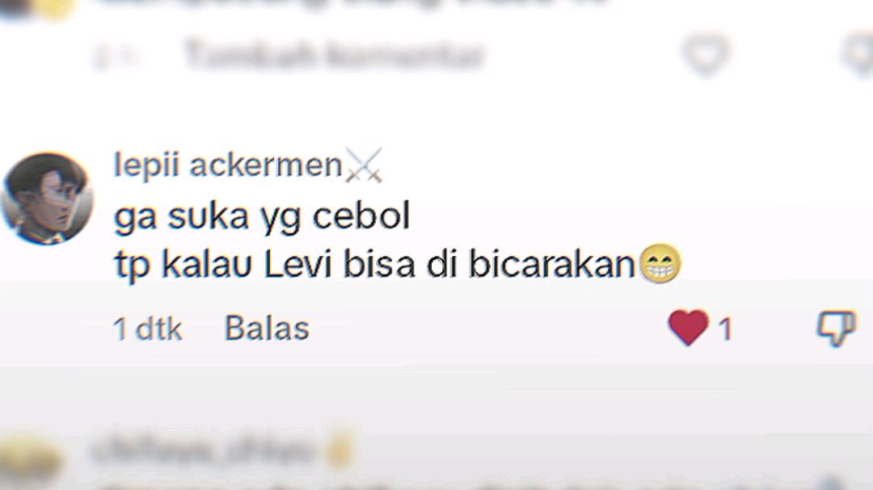Viewport: 873px width, 490px height.
Task: Click the yellow emoji beside bottom blurred username
Action: 339,450
